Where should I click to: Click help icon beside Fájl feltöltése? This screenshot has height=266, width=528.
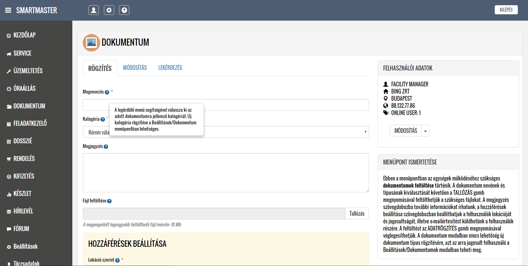(109, 201)
